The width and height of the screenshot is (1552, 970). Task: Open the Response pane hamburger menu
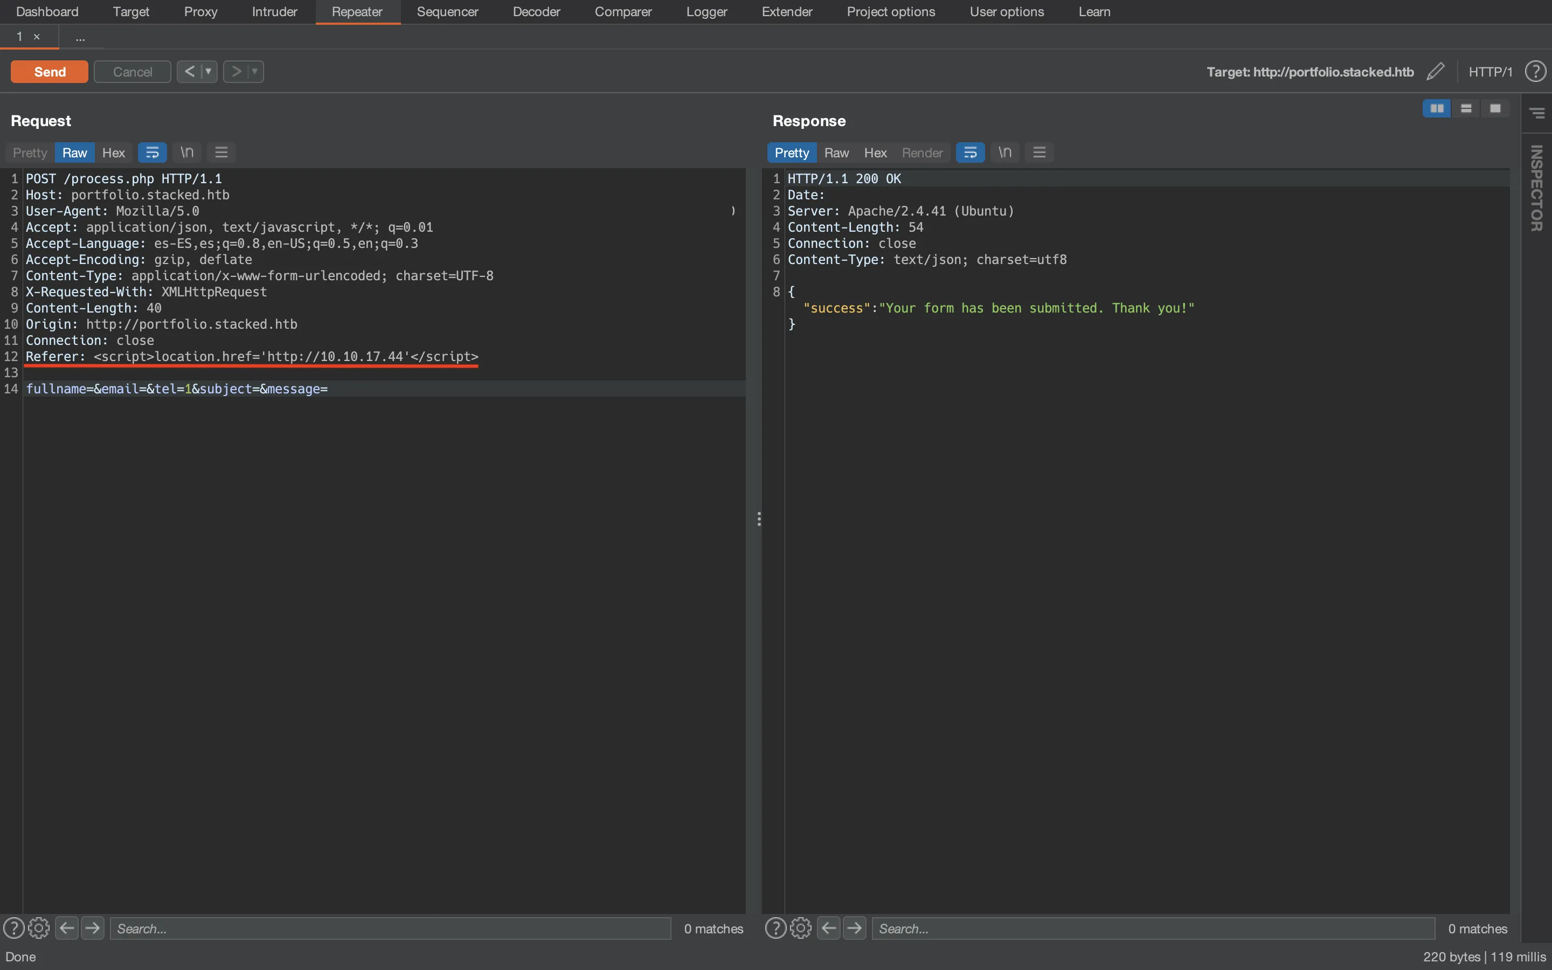point(1039,153)
